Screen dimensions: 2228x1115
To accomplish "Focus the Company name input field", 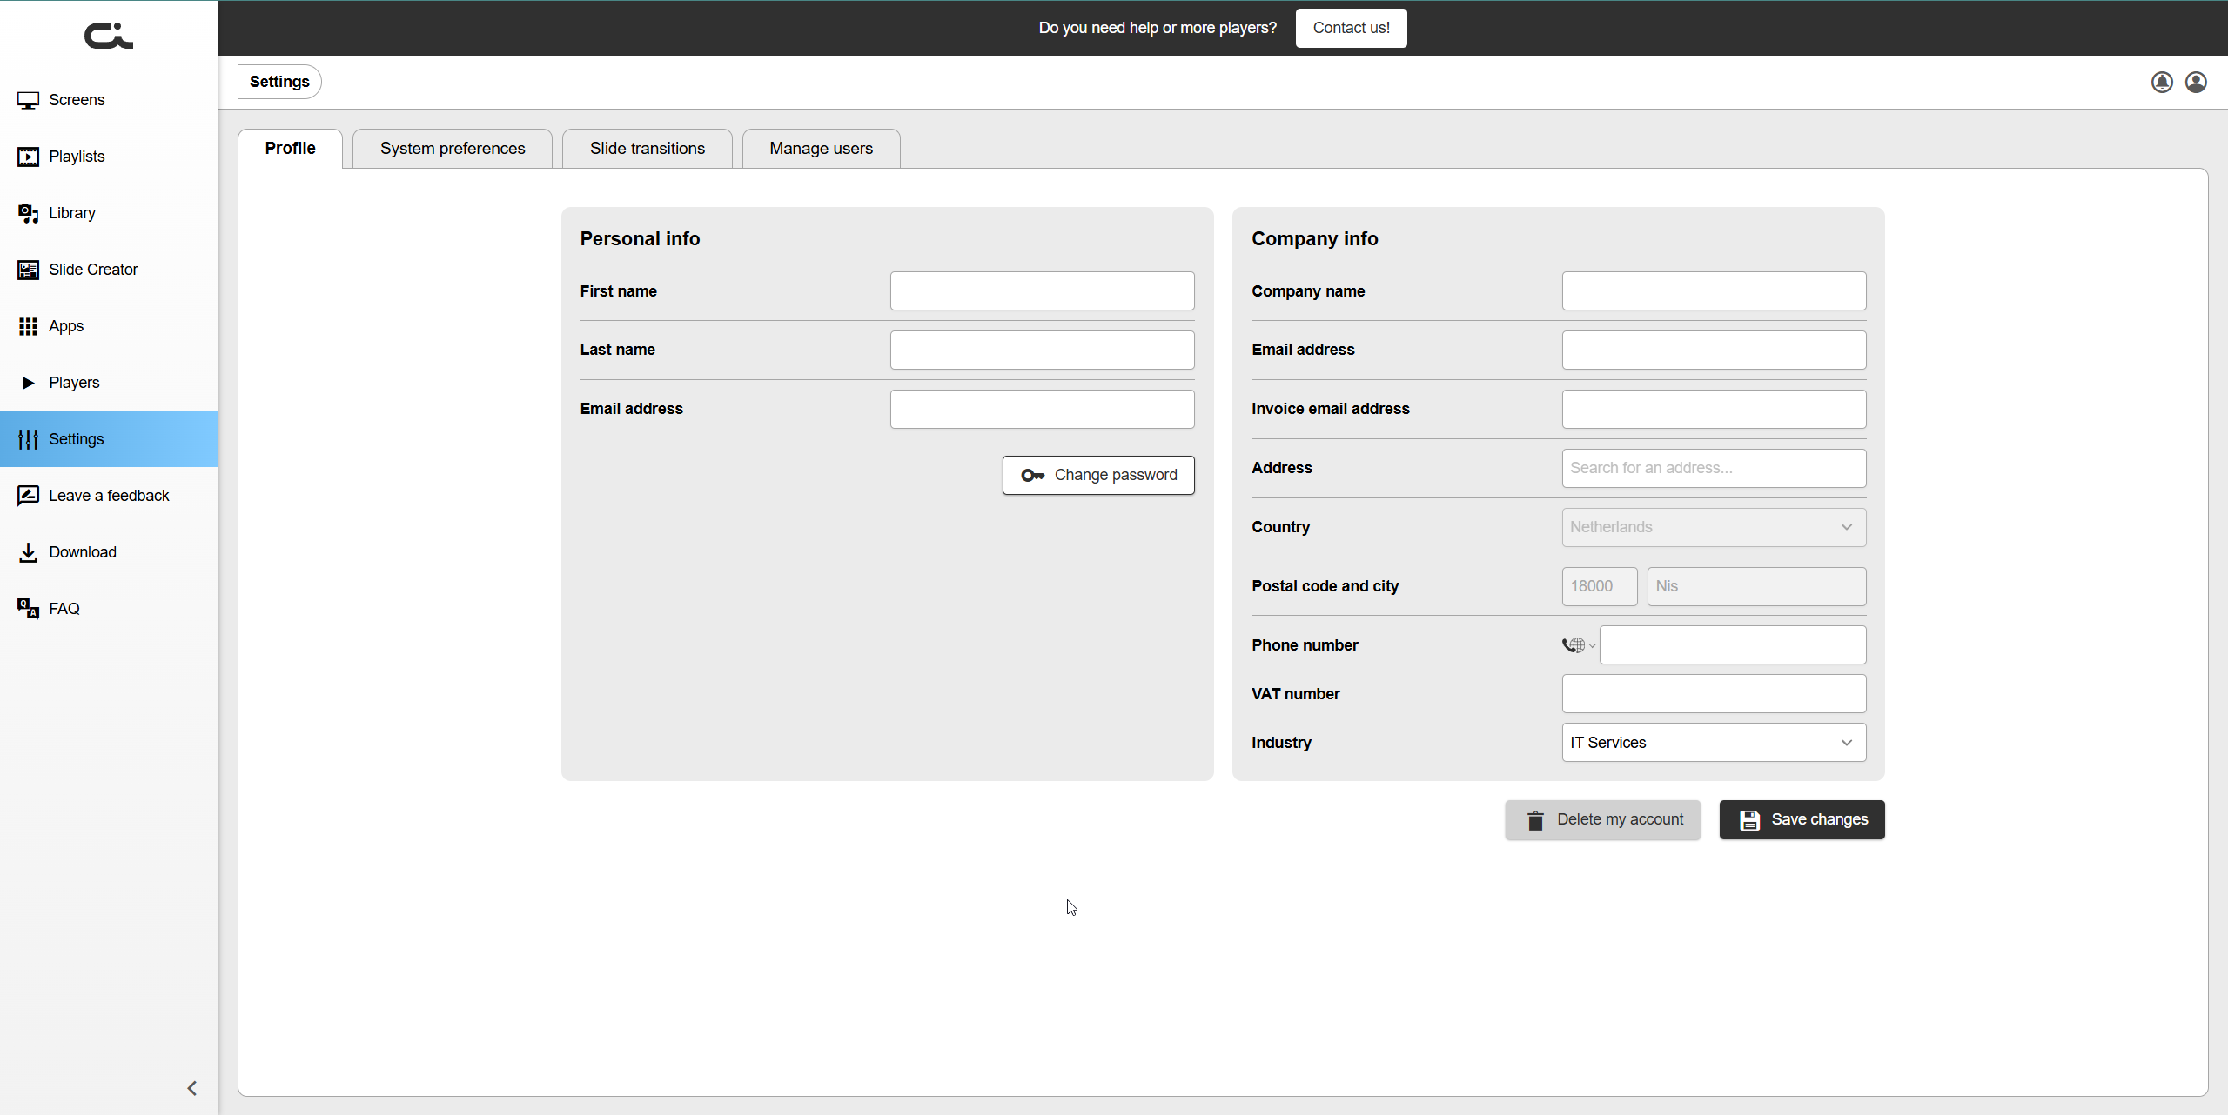I will [1713, 291].
